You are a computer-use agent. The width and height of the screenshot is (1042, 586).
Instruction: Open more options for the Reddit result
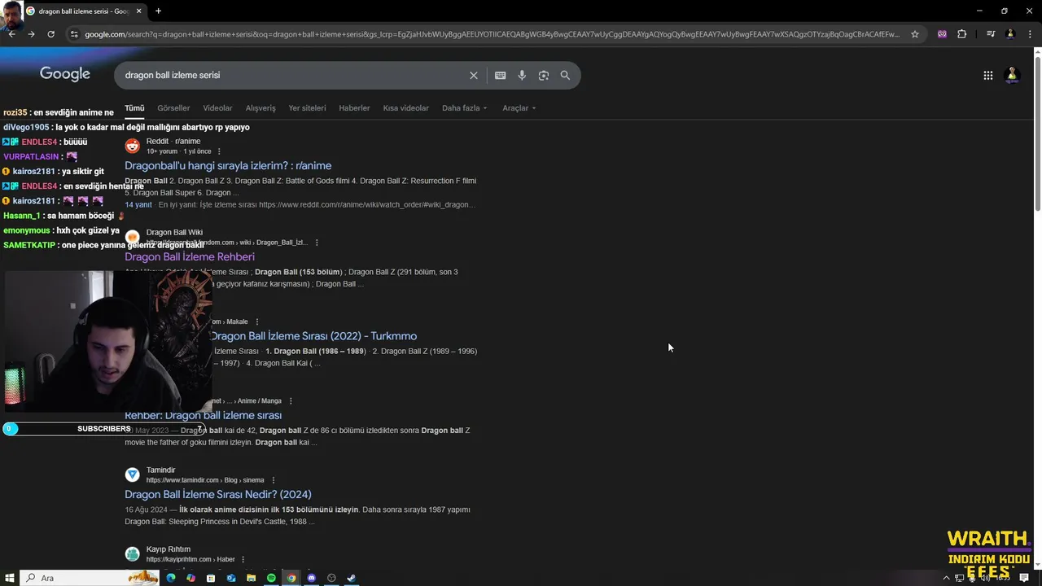click(x=219, y=151)
